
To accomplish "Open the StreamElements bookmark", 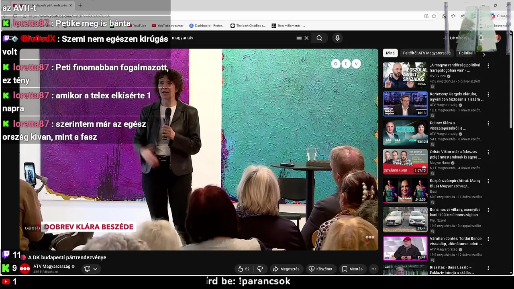I will tap(288, 26).
